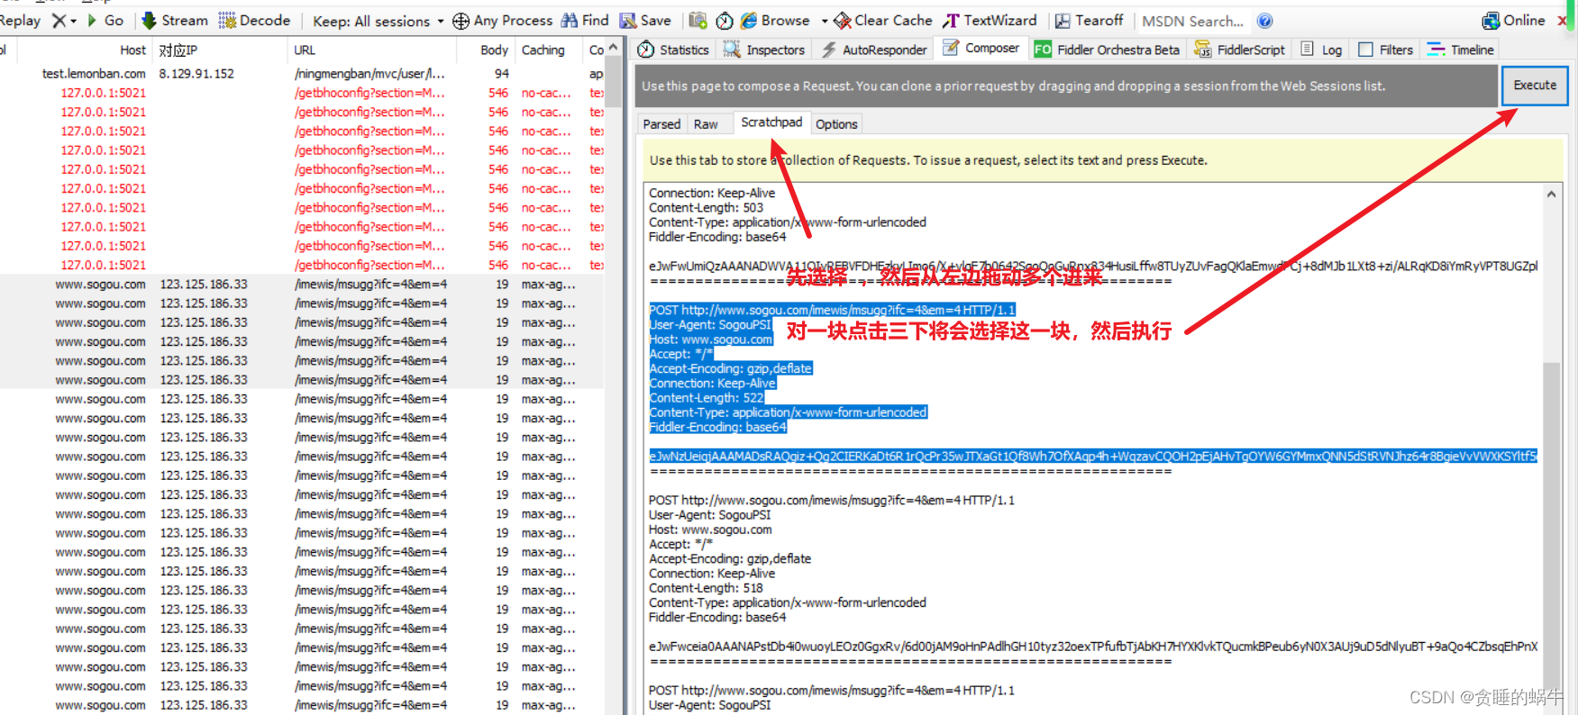Open the Statistics tab

click(x=673, y=50)
